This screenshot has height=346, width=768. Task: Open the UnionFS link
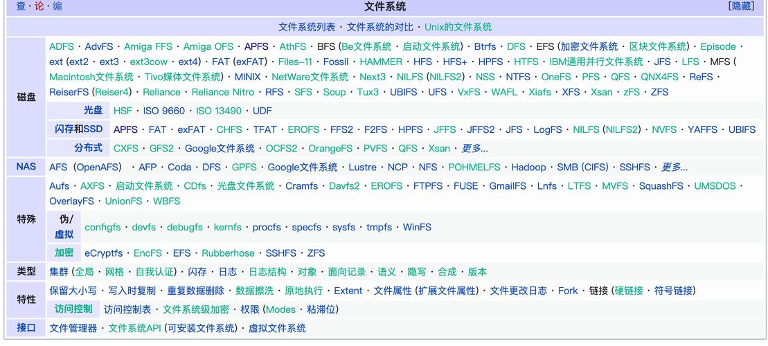[x=123, y=201]
